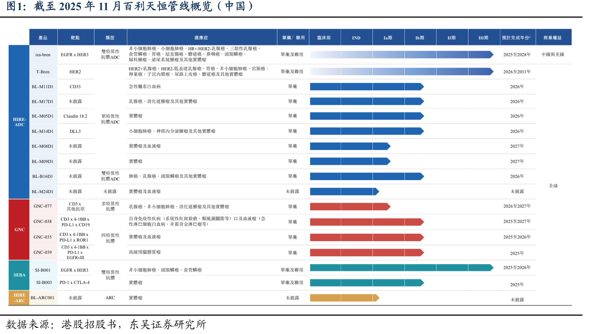The image size is (612, 334).
Task: Click the Claudin 18.2 target cell
Action: tap(75, 116)
